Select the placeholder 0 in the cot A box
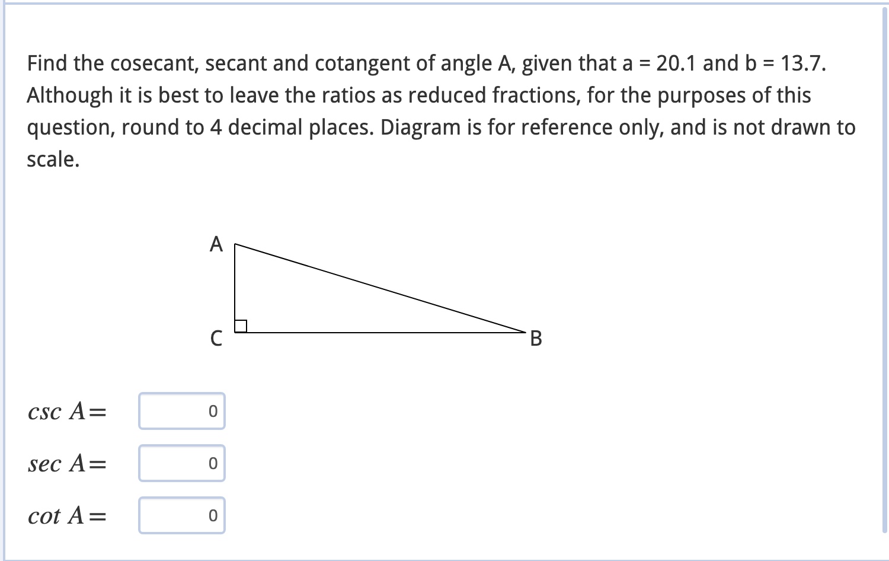The image size is (889, 561). [212, 515]
